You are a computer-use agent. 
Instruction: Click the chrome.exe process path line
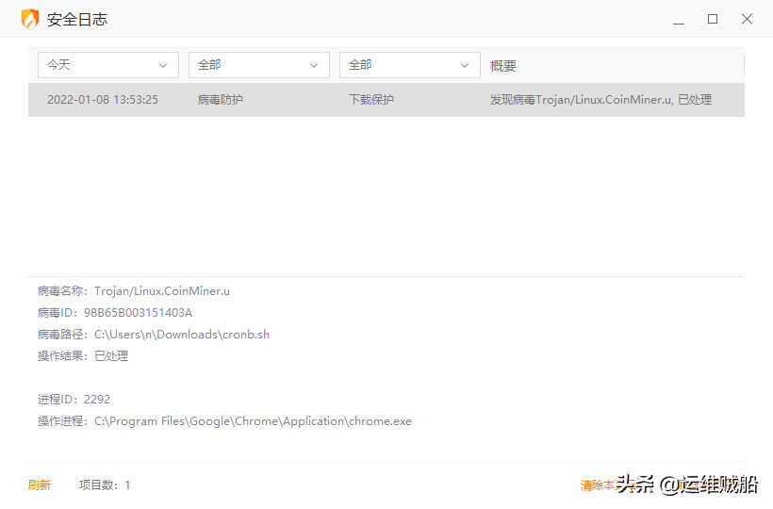224,420
